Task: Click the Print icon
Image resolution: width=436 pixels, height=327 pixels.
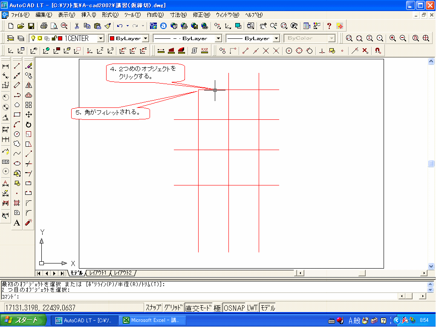Action: coord(43,26)
